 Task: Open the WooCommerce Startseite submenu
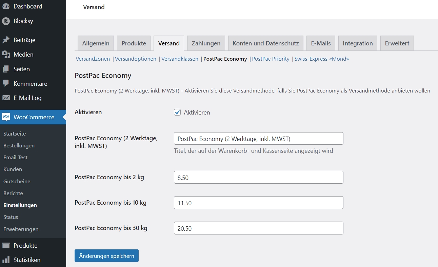[15, 133]
